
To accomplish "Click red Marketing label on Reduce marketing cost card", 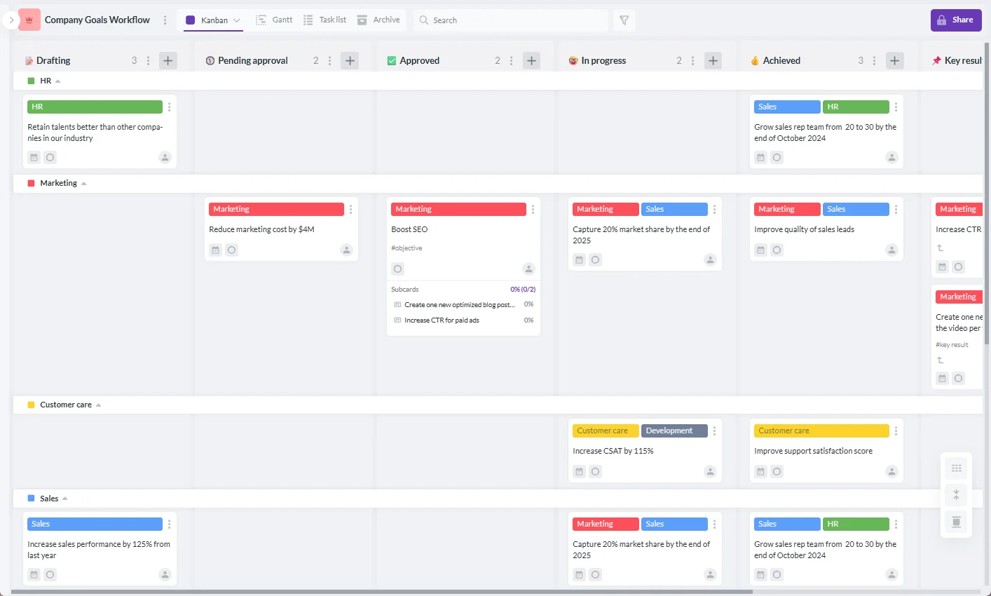I will (x=276, y=209).
